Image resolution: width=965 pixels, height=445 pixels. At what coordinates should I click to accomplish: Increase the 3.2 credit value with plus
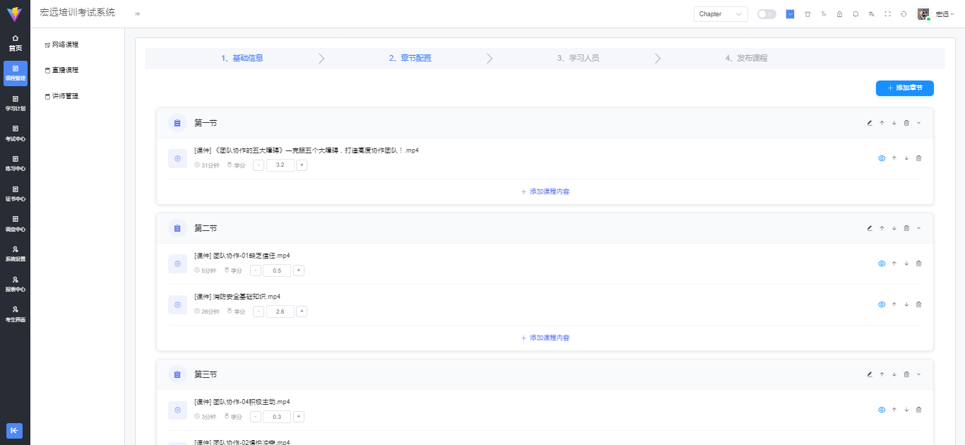[x=301, y=165]
